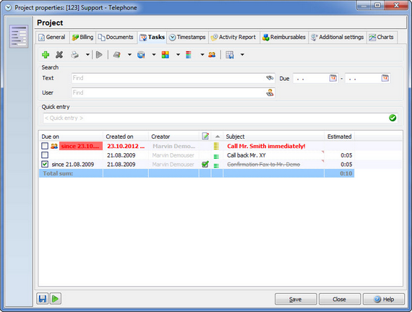Click the Close button

coord(340,299)
